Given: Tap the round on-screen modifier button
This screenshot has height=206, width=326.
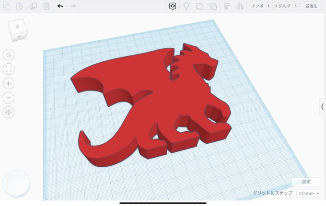Looking at the screenshot, I should point(17,184).
